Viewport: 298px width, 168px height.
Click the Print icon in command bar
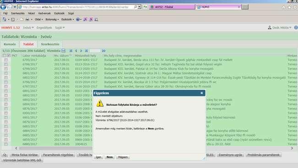(27, 19)
